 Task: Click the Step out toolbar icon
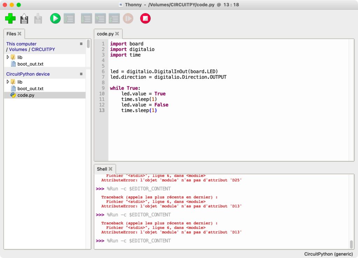[x=114, y=19]
